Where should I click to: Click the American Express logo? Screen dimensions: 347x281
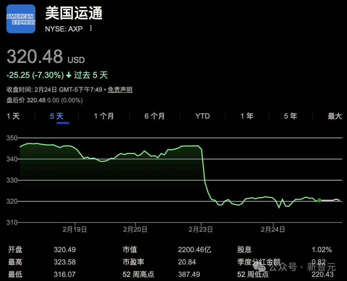pyautogui.click(x=21, y=19)
